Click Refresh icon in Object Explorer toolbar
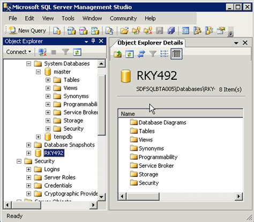This screenshot has width=254, height=222. [77, 52]
